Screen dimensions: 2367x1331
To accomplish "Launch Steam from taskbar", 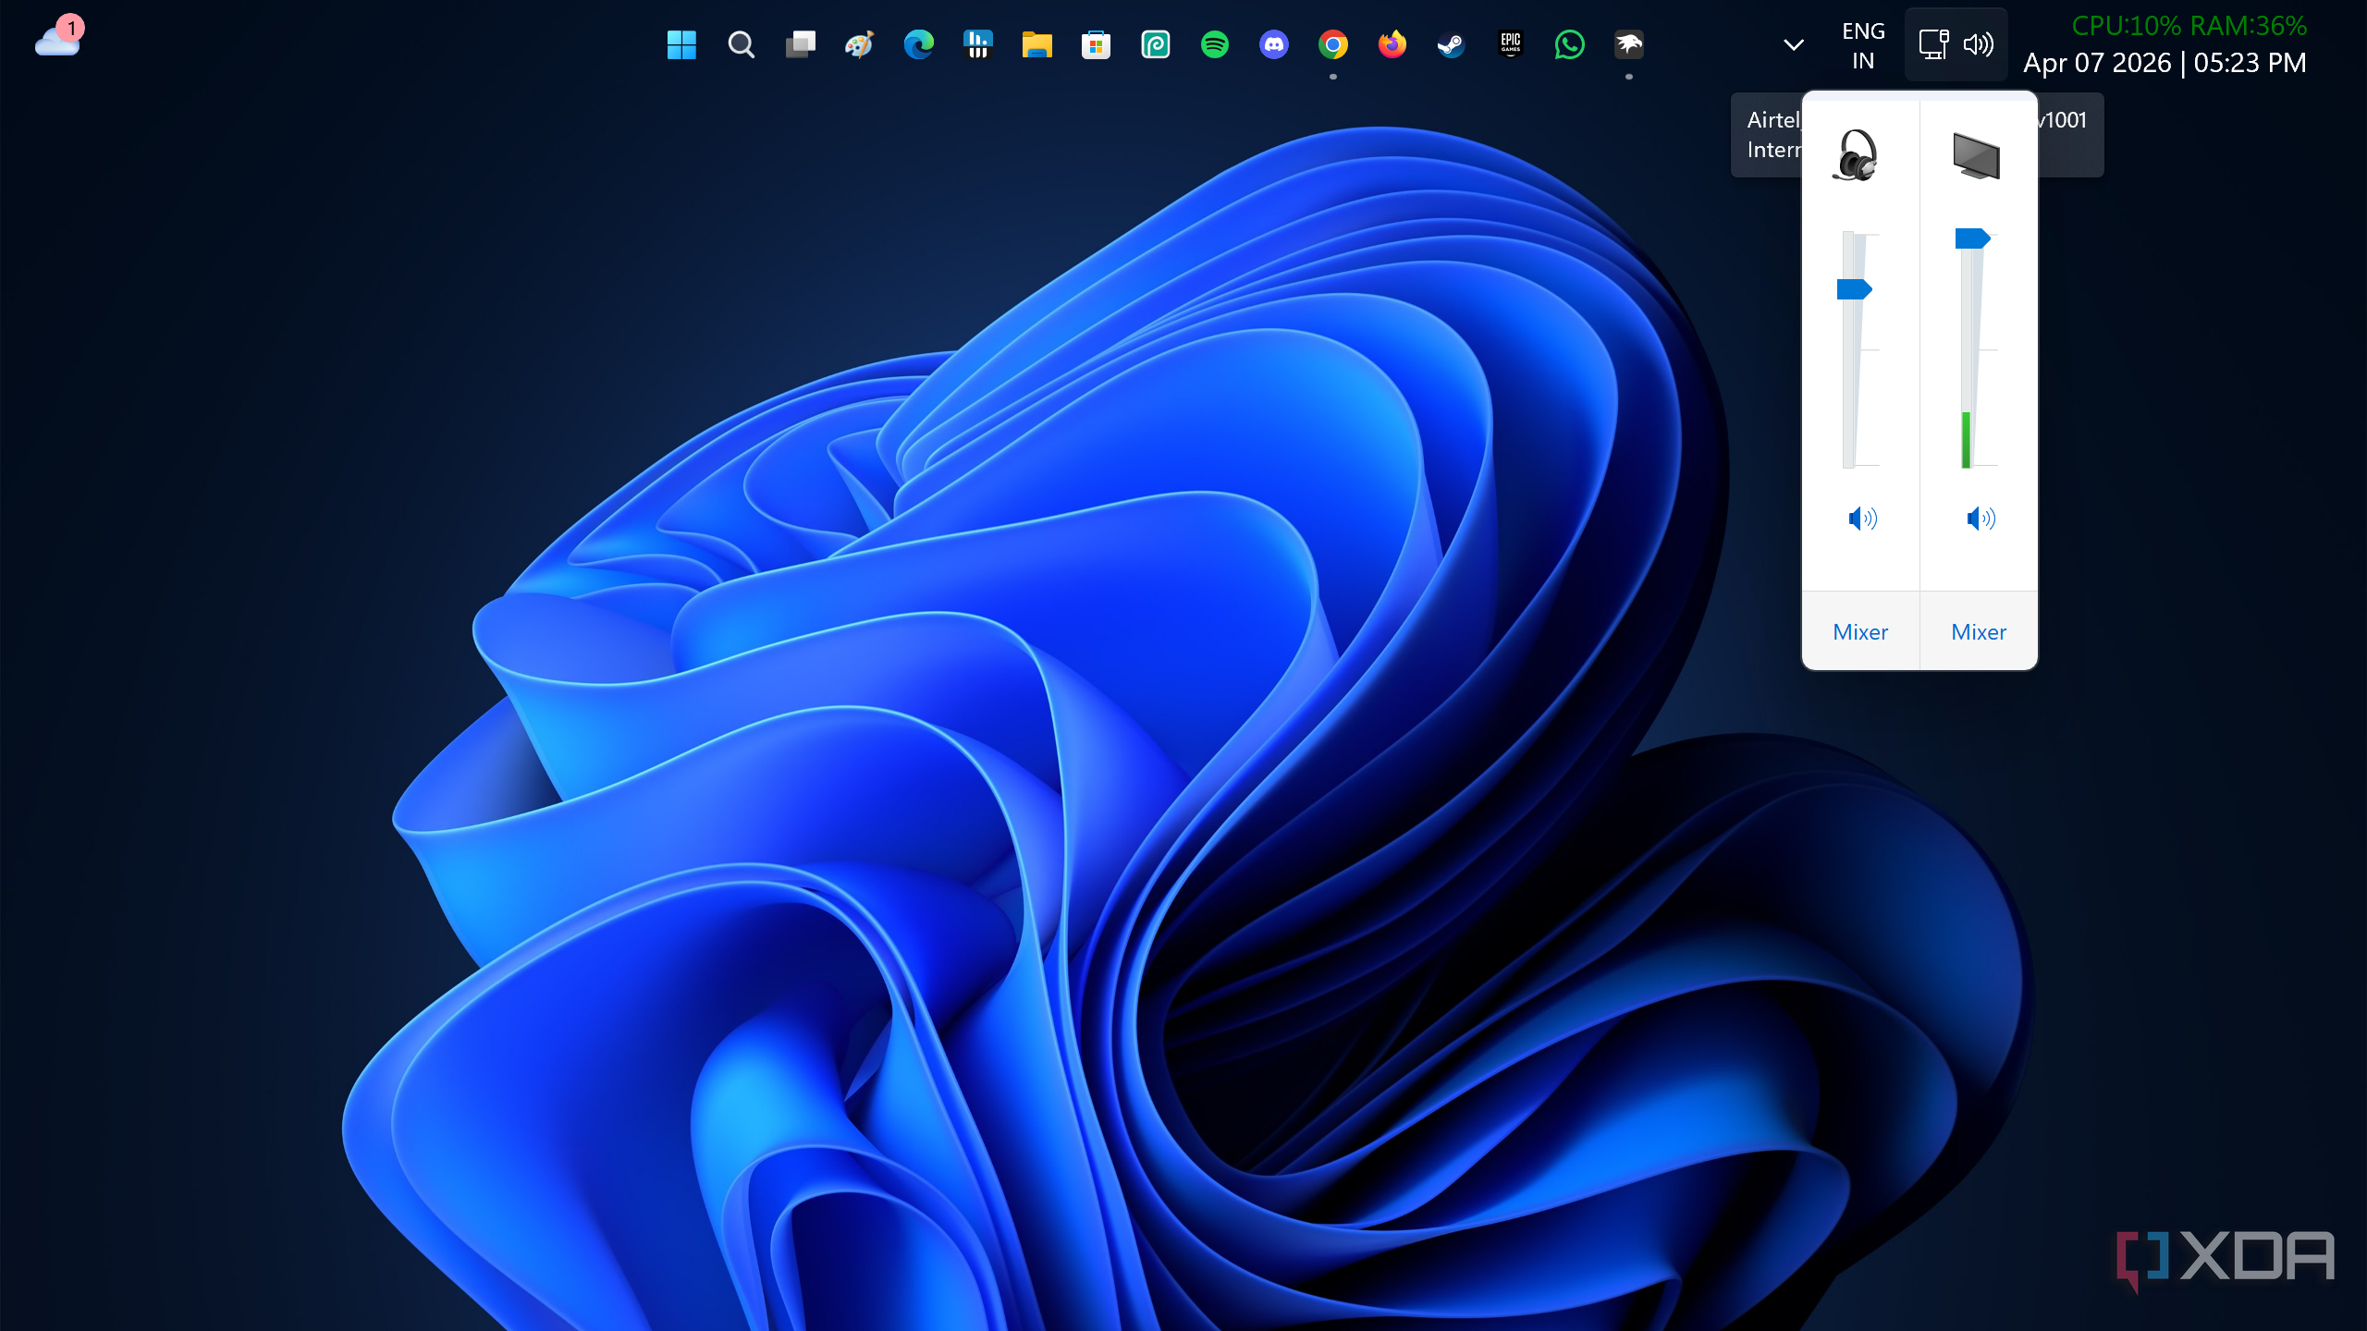I will [x=1451, y=44].
